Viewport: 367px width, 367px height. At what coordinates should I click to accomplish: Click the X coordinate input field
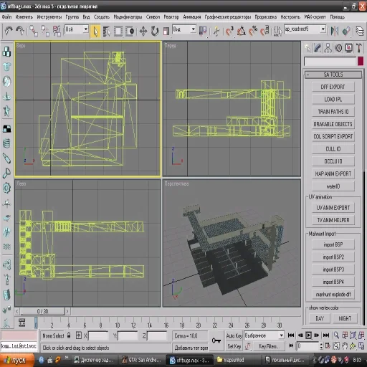(x=98, y=335)
